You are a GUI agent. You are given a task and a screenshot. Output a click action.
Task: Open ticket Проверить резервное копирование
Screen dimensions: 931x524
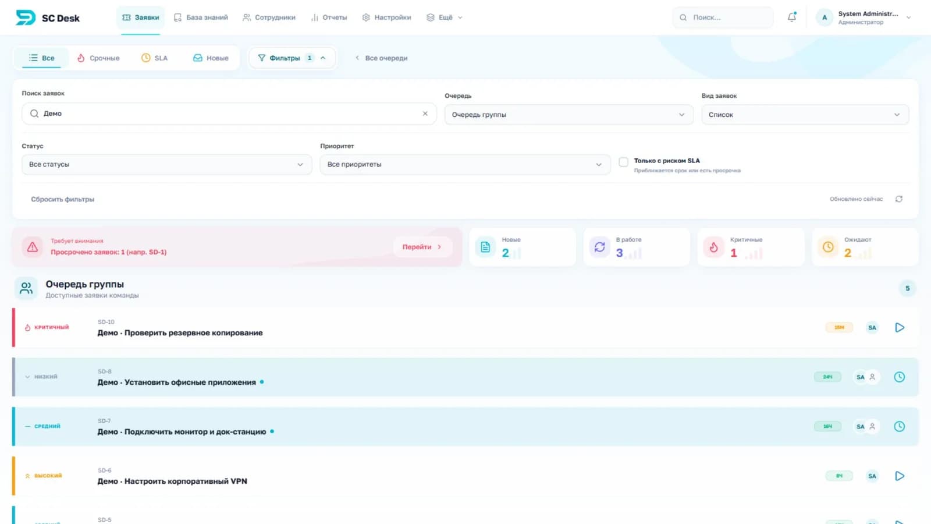(180, 333)
